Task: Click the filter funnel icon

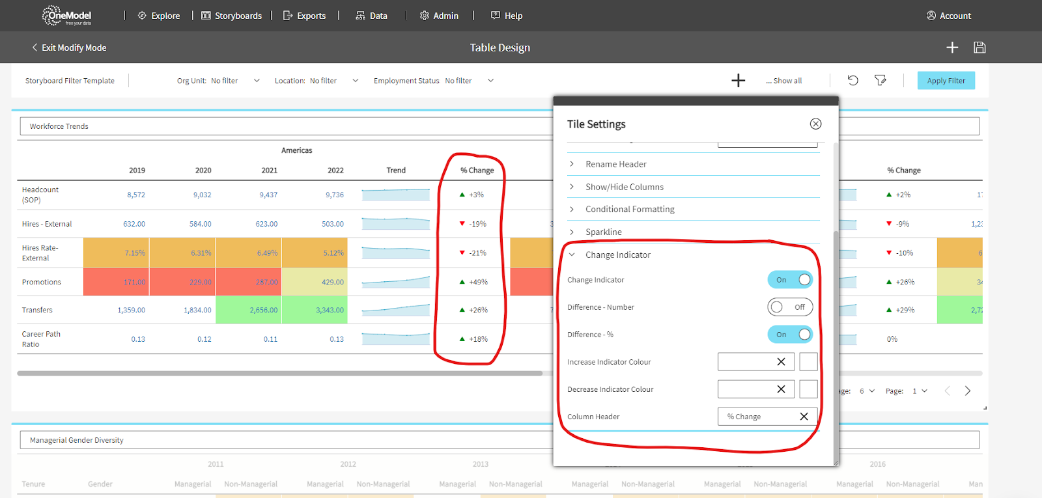Action: point(880,80)
